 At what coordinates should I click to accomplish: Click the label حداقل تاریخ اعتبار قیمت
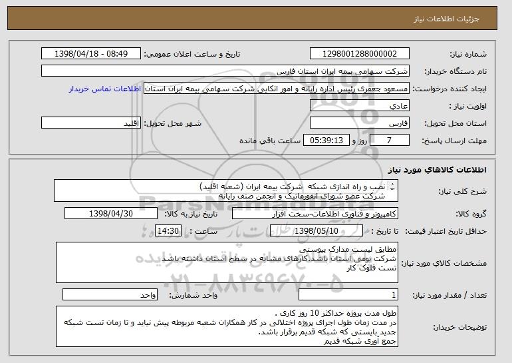click(446, 231)
